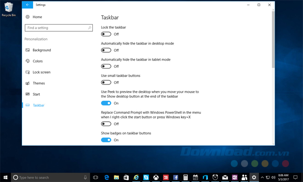Open Home from the gear icon
Image resolution: width=303 pixels, height=182 pixels.
pos(28,17)
